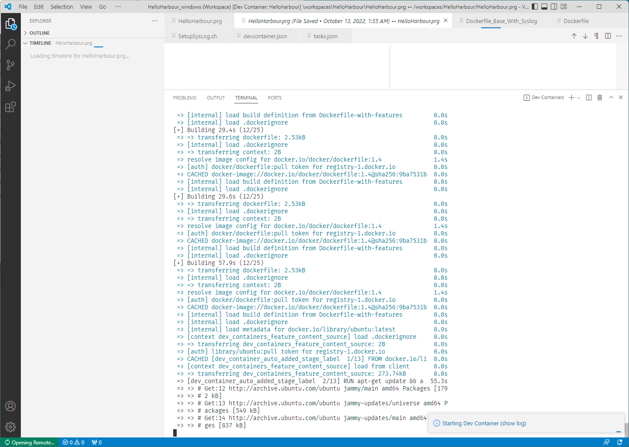Open the Extensions view

click(x=10, y=107)
